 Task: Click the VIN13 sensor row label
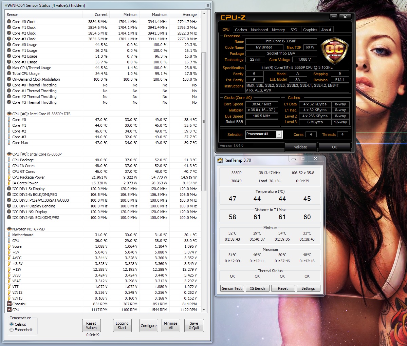[17, 298]
